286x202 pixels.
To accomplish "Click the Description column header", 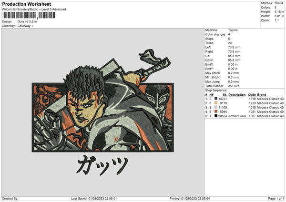I will [x=236, y=94].
